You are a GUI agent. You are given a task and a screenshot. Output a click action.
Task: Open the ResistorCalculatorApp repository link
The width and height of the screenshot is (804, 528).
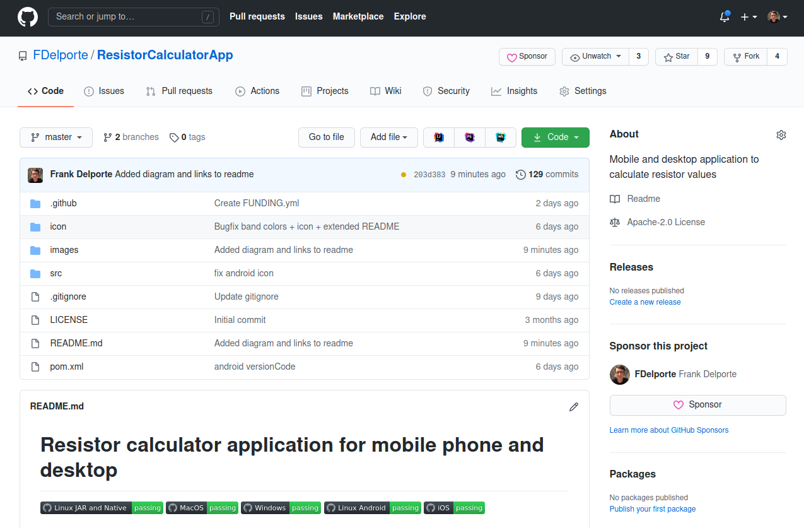point(165,55)
